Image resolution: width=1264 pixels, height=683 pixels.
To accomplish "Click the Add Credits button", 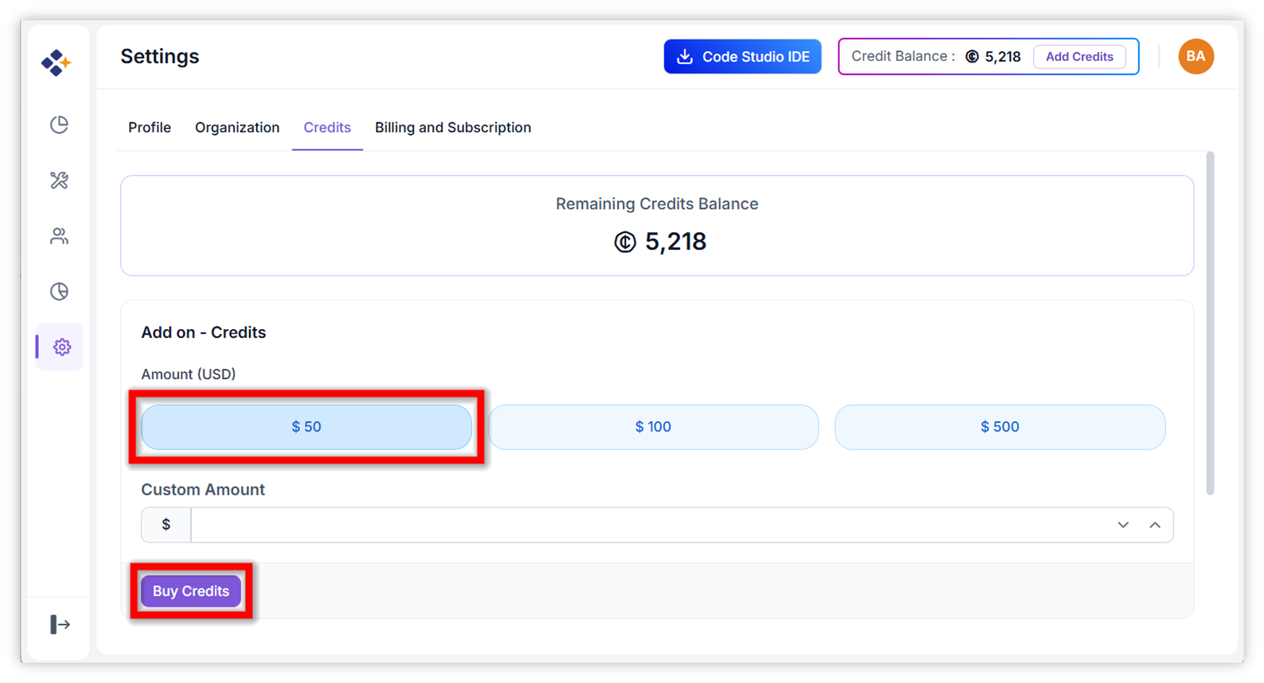I will [x=1079, y=57].
